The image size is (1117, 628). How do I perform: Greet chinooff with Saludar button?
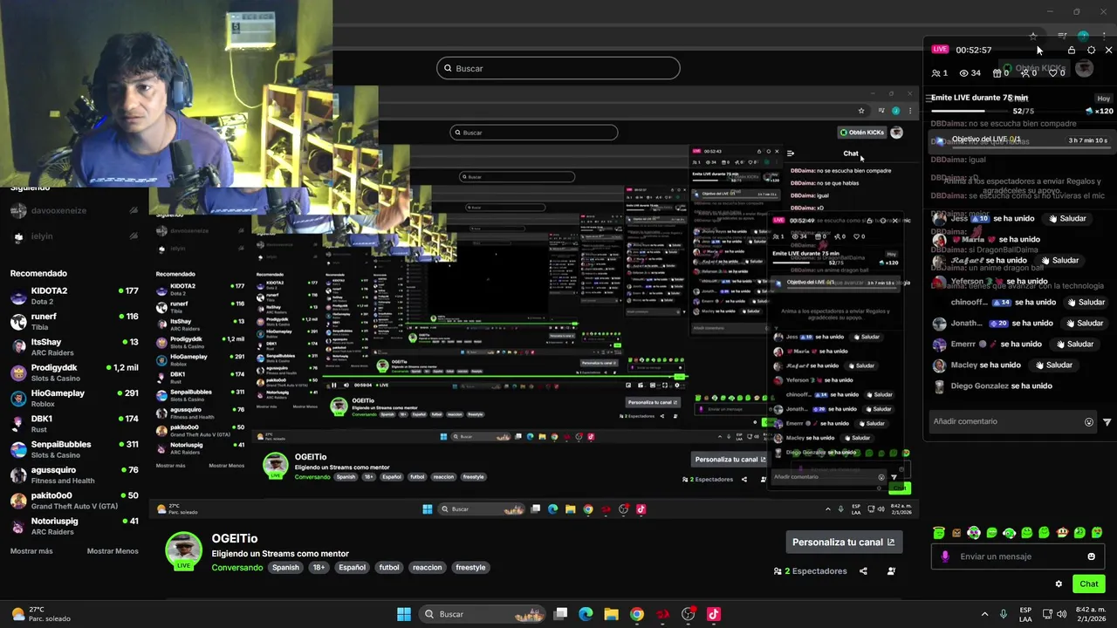(1085, 302)
